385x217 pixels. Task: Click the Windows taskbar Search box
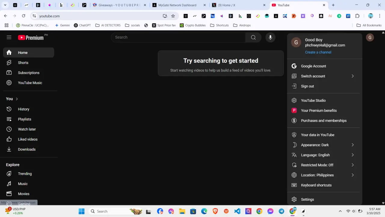(116, 211)
